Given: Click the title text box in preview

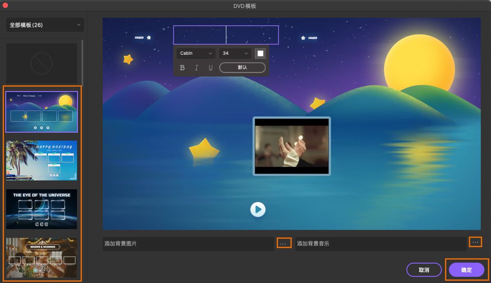Looking at the screenshot, I should coord(226,34).
